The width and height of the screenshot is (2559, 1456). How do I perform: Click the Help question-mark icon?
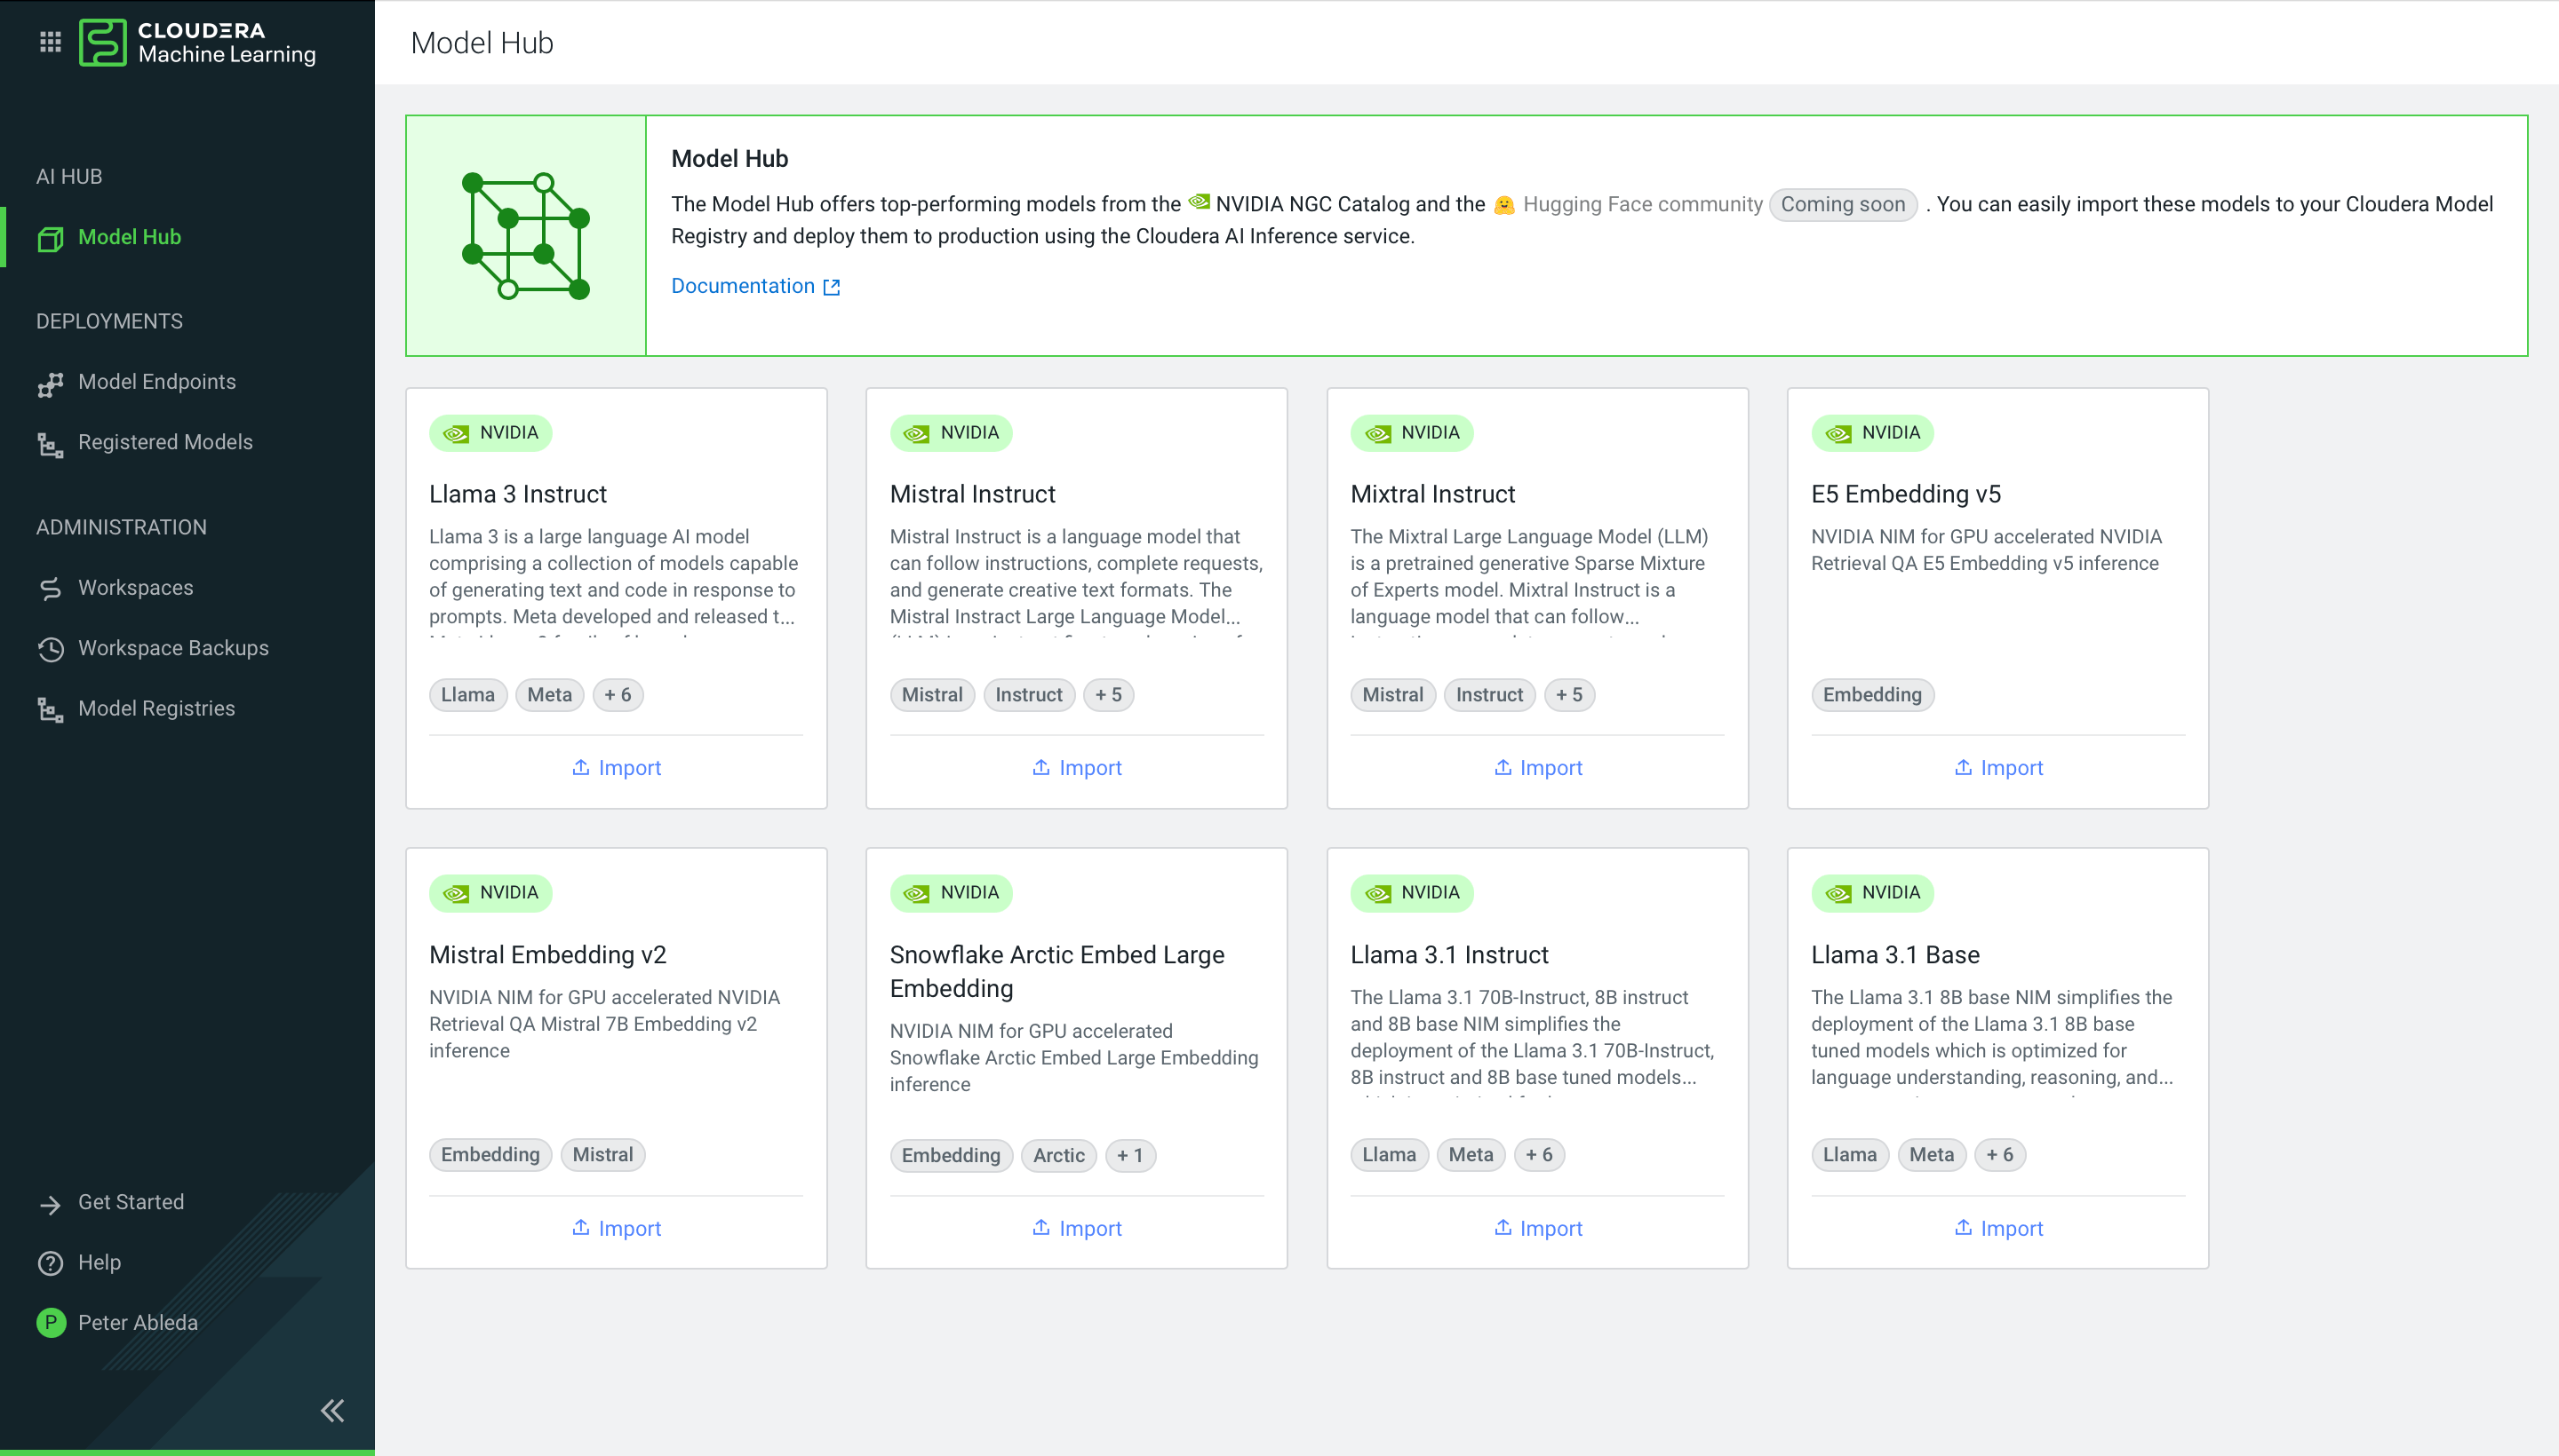[50, 1262]
